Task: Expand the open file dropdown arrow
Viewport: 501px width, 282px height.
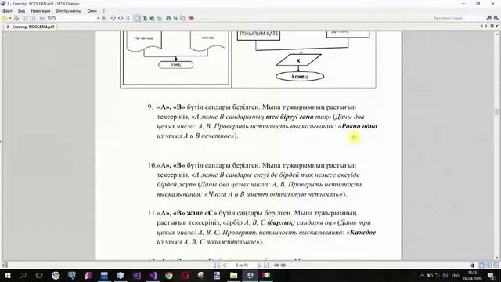Action: (10, 18)
